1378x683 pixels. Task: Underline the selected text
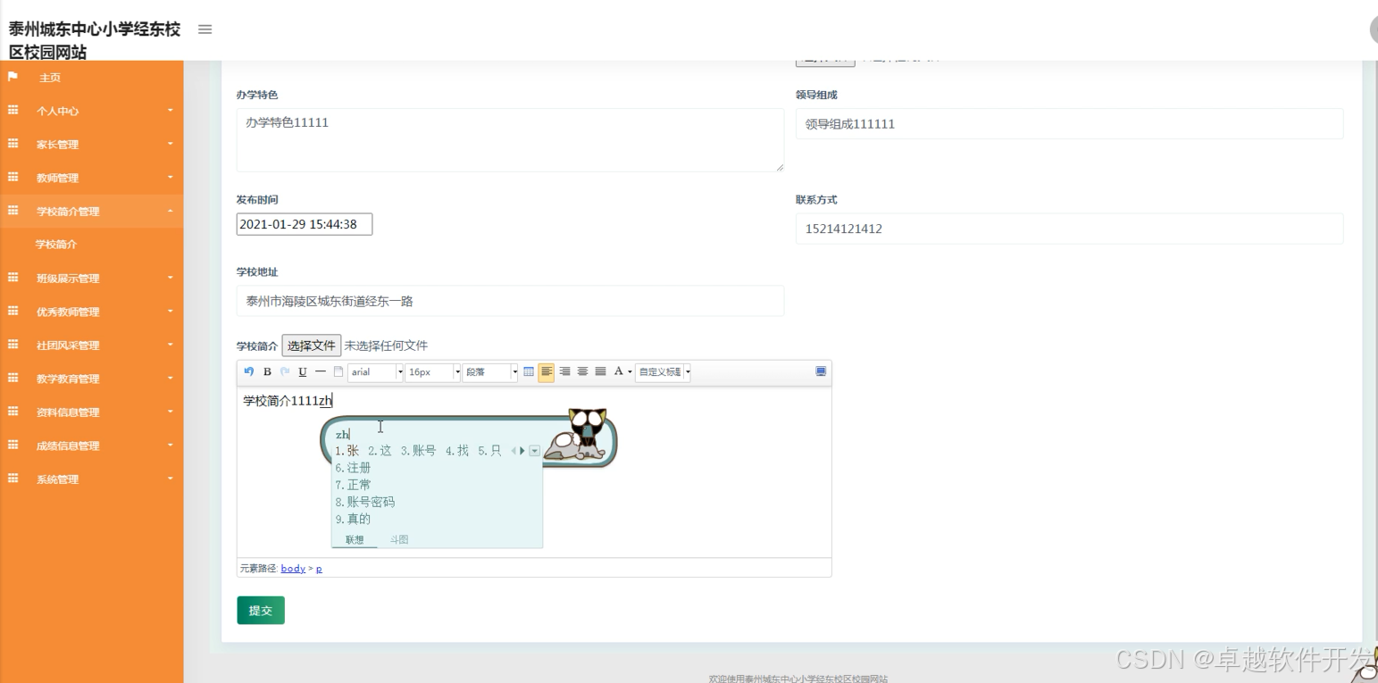tap(302, 372)
